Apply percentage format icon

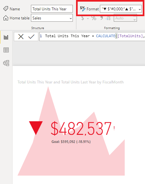pos(94,18)
